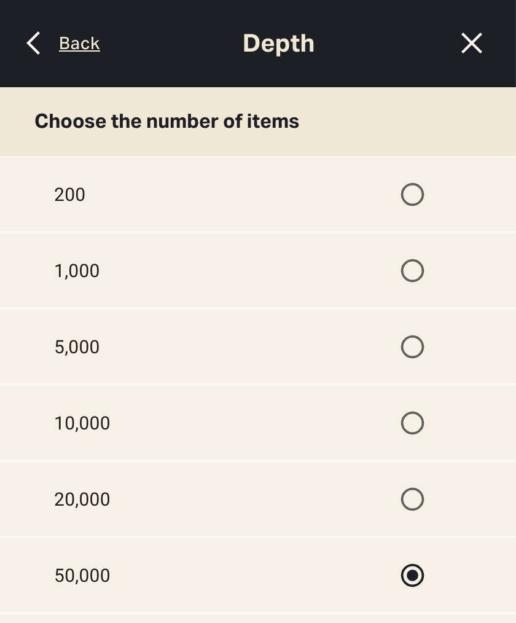Pick the 10,000 radio button
Image resolution: width=516 pixels, height=623 pixels.
[x=412, y=423]
